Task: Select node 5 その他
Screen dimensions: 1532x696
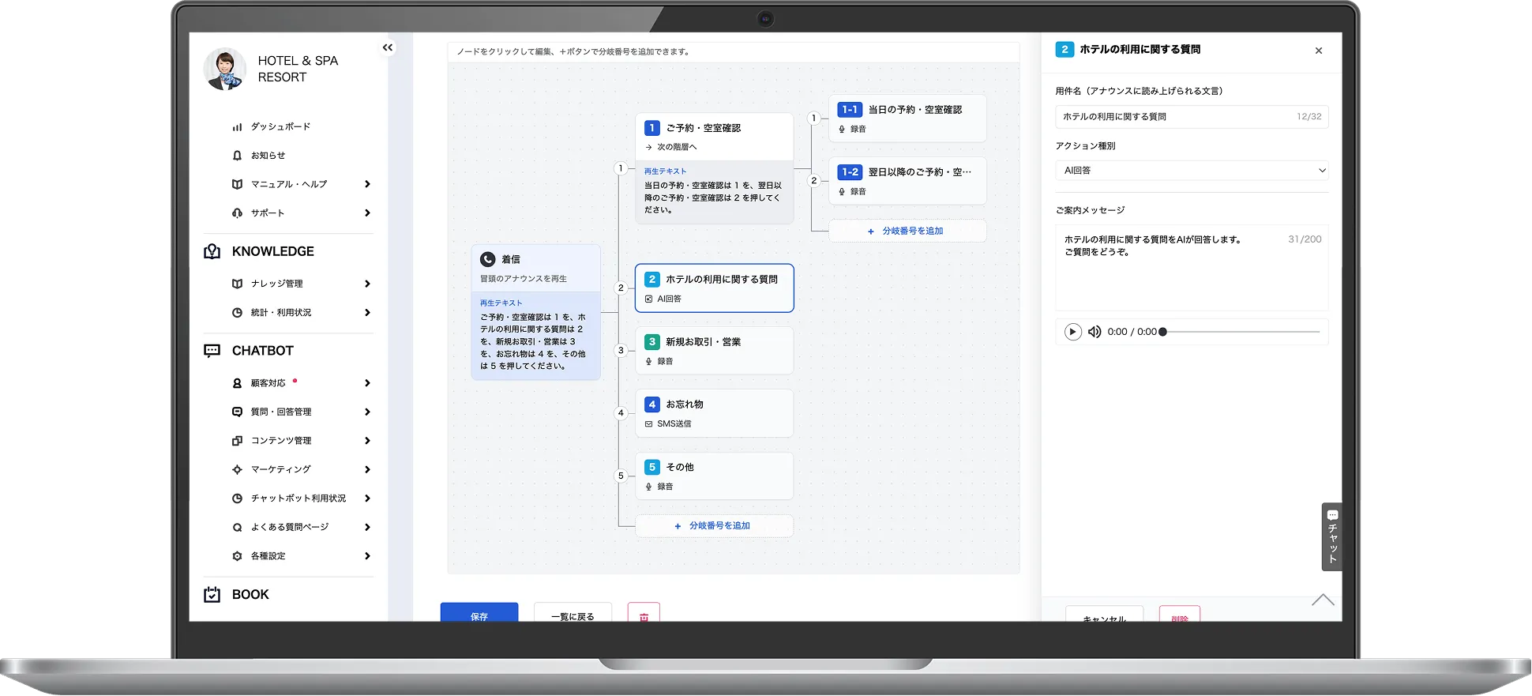Action: (x=714, y=476)
